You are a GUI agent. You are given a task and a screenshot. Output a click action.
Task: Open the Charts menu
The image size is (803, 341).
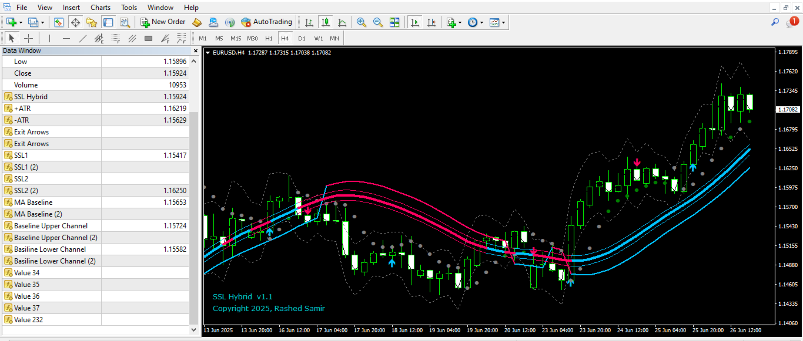pos(101,8)
